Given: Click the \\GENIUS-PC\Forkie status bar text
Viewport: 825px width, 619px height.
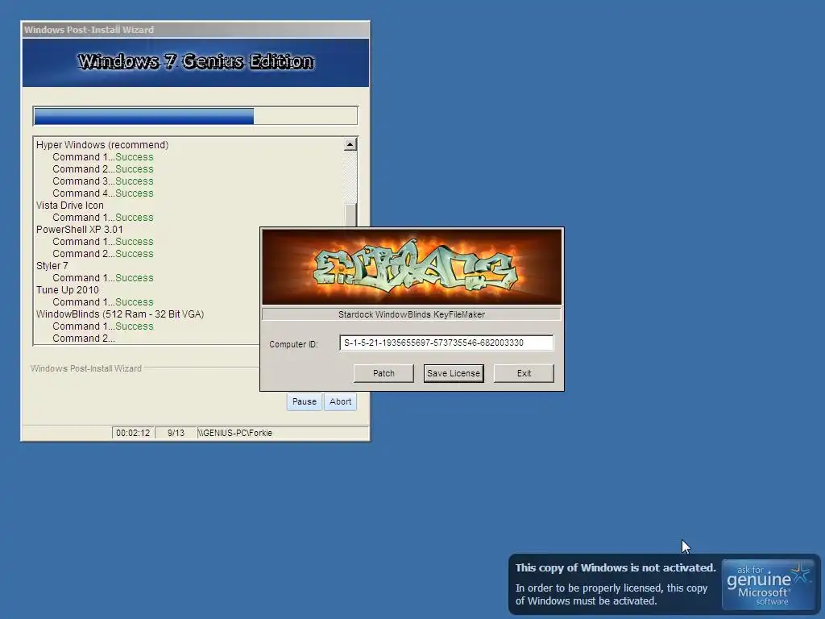Looking at the screenshot, I should pyautogui.click(x=235, y=433).
